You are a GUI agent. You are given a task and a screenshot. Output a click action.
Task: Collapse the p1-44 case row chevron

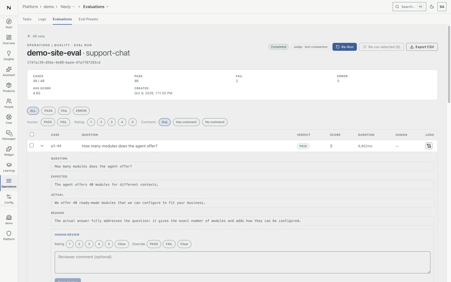pos(42,146)
